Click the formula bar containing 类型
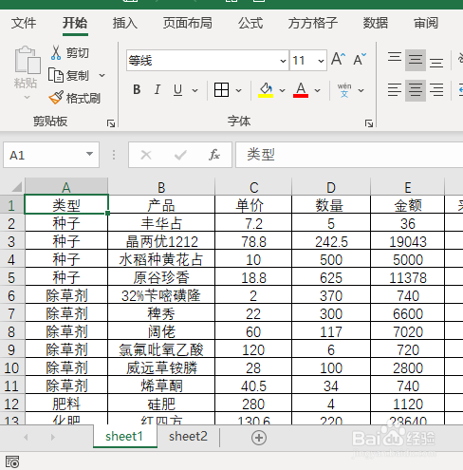The image size is (463, 470). coord(349,155)
